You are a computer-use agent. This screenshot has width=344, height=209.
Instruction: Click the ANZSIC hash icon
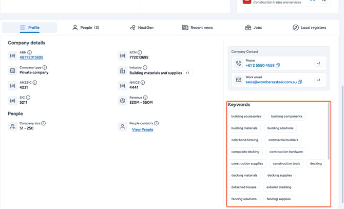click(12, 86)
